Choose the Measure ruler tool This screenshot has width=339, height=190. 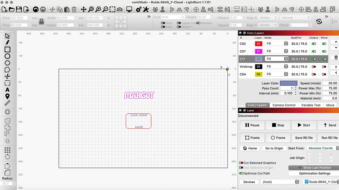(7, 103)
